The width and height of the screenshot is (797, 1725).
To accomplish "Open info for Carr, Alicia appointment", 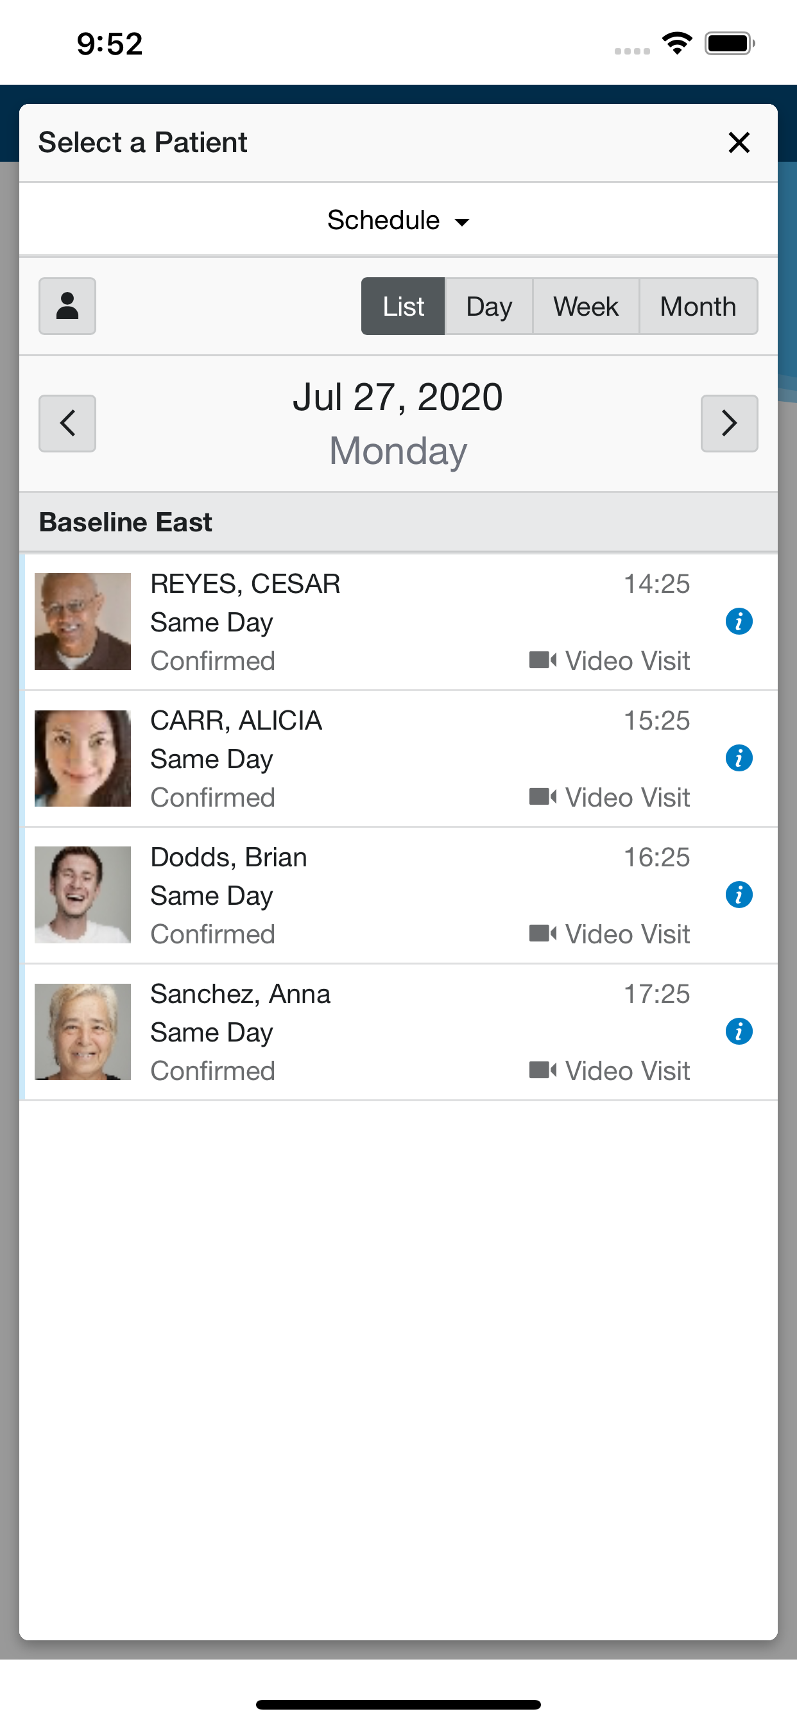I will pyautogui.click(x=739, y=758).
